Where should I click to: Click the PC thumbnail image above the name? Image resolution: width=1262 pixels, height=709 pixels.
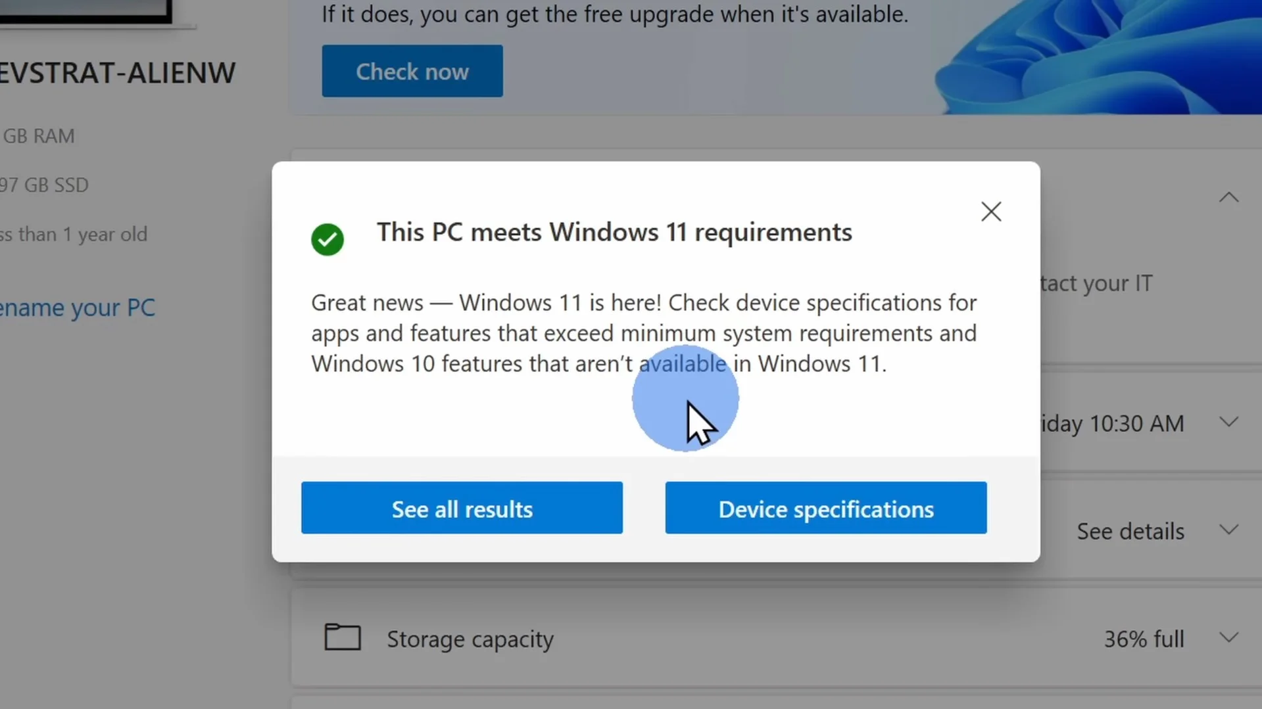pos(85,11)
